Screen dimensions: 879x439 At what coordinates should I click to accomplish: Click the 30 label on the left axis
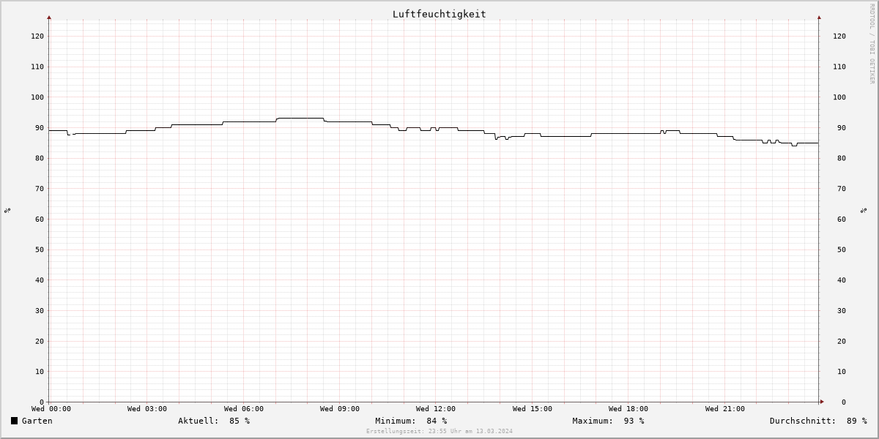pos(40,311)
